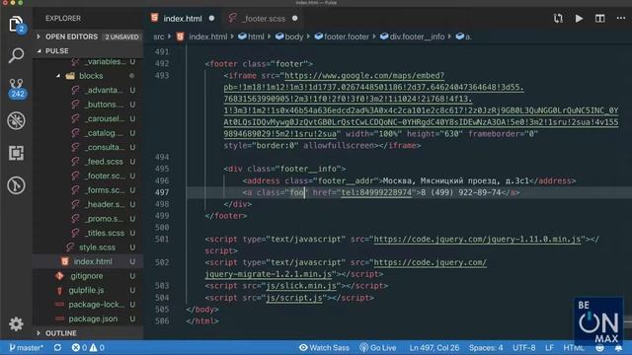
Task: Open _feed.scss file in explorer
Action: [x=104, y=162]
